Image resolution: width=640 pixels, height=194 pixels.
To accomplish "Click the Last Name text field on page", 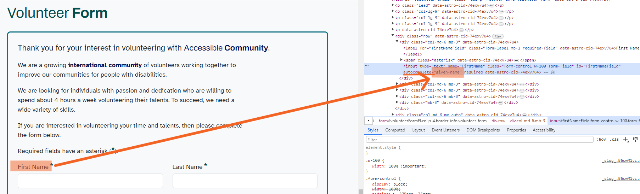I will pyautogui.click(x=245, y=181).
